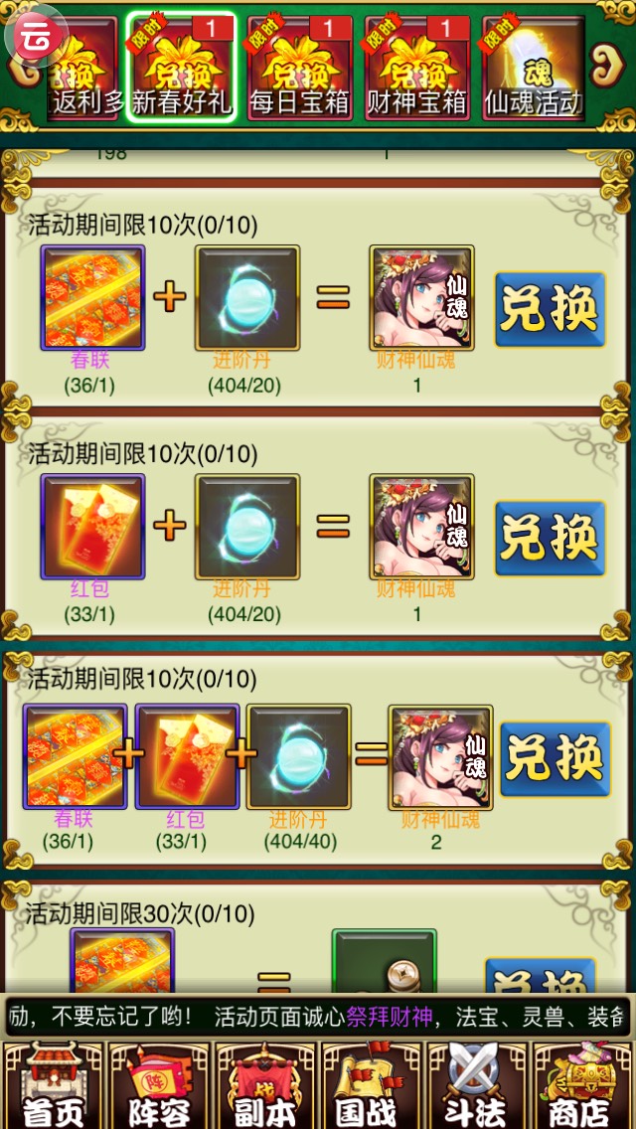Click the purple 祭拜财神 link in ticker
The image size is (636, 1129).
pyautogui.click(x=390, y=1017)
